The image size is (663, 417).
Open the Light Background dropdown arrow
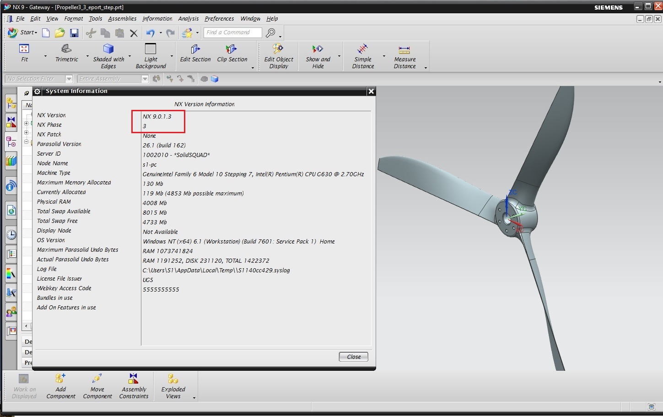[172, 56]
